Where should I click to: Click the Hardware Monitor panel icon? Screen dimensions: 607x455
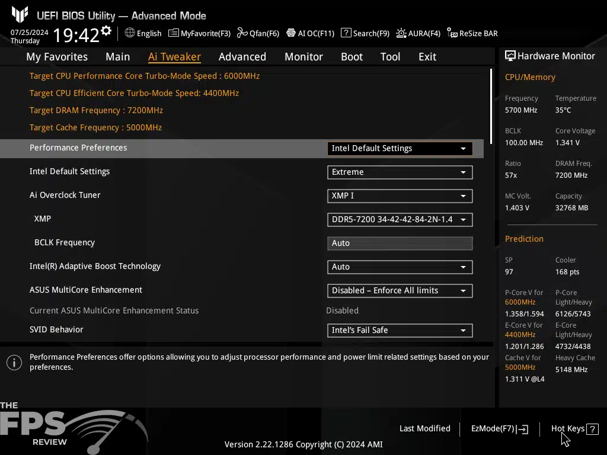510,56
